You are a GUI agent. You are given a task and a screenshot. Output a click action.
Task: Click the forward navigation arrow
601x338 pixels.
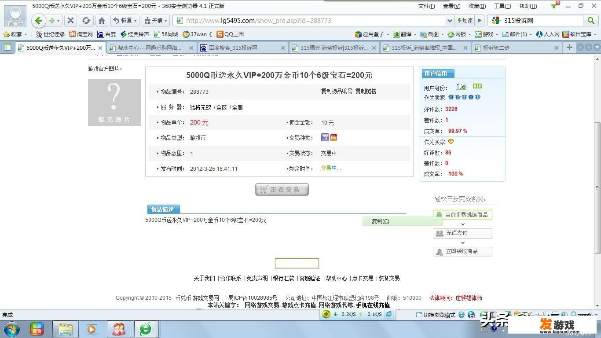pos(52,21)
